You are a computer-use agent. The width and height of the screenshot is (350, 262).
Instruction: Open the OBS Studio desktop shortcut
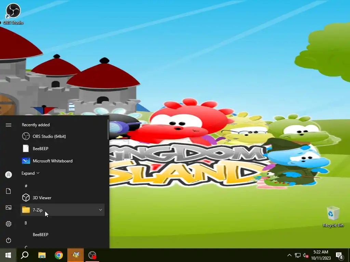click(13, 14)
